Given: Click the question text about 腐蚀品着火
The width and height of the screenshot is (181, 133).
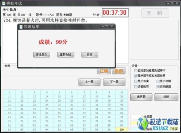Looking at the screenshot, I should coord(46,21).
